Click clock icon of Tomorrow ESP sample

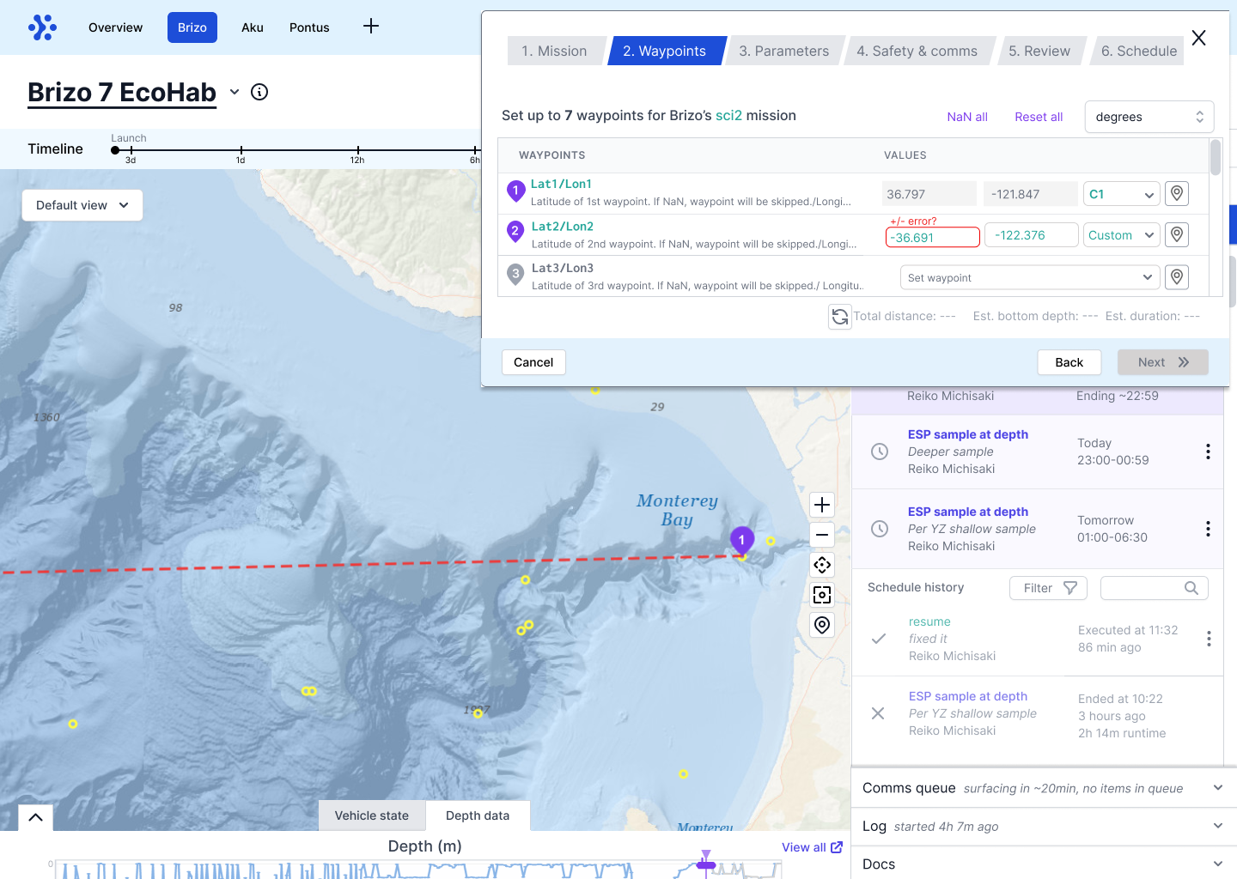[880, 529]
